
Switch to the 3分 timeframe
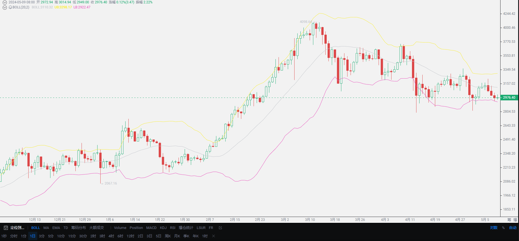(x=42, y=236)
